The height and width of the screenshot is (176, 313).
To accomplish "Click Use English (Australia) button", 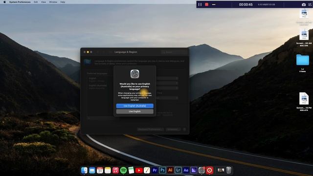I will tap(135, 106).
